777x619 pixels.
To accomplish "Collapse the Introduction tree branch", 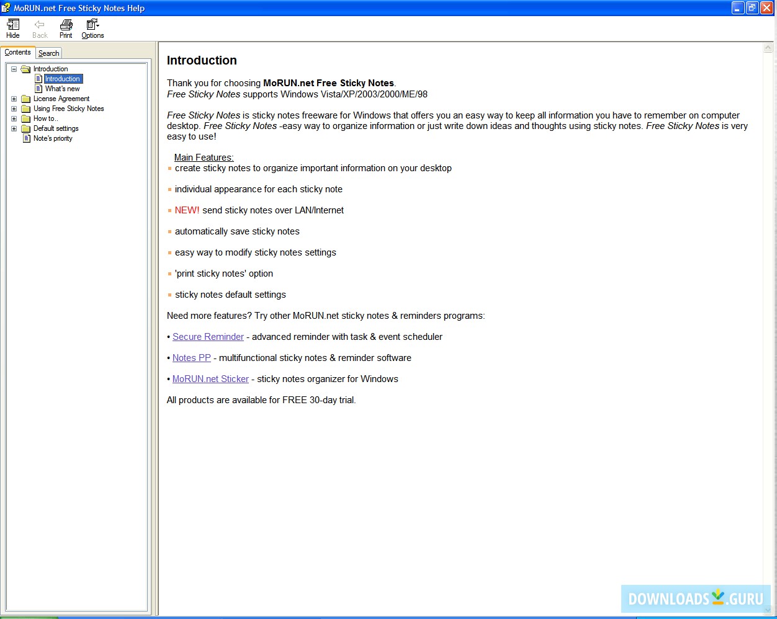I will 14,69.
